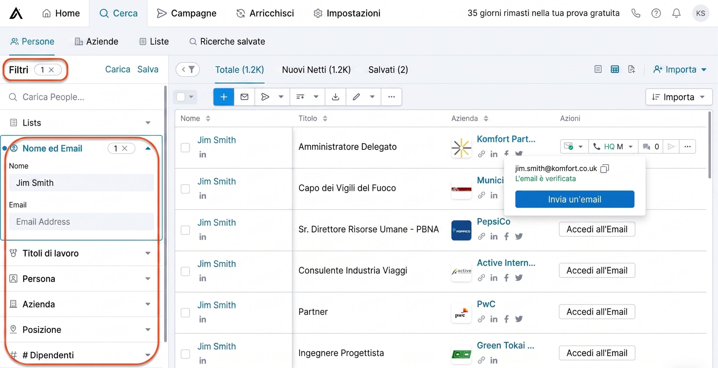
Task: Open the phone dialer icon in header
Action: point(636,13)
